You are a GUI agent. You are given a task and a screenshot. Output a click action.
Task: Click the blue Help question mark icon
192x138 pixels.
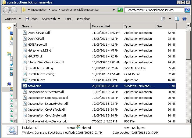(x=184, y=19)
